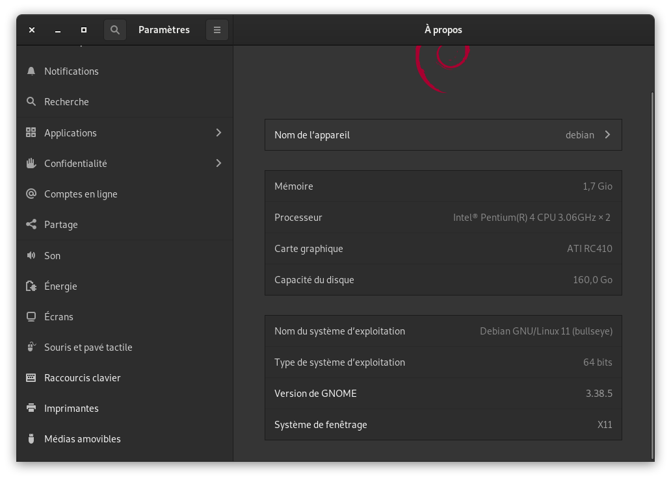Expand the Confidentialité submenu chevron

tap(218, 163)
